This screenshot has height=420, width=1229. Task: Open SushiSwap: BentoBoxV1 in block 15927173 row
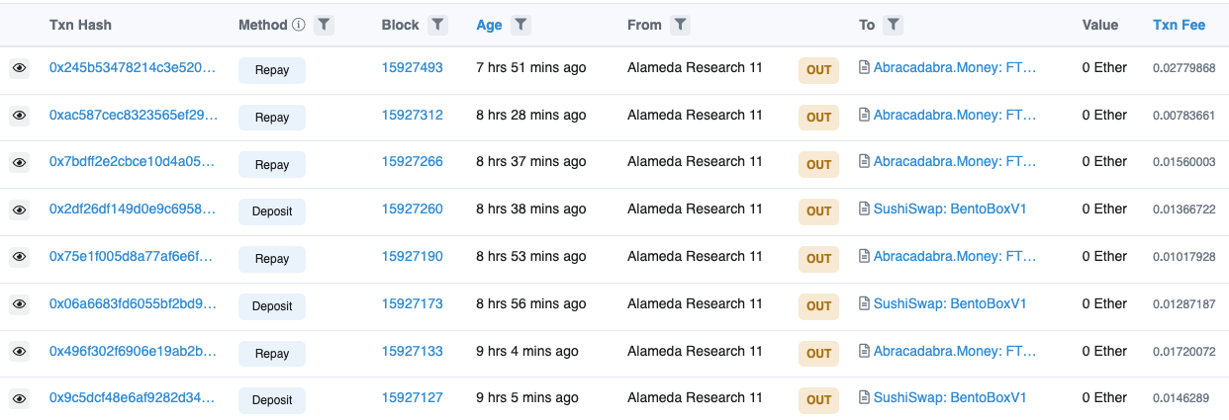click(950, 304)
